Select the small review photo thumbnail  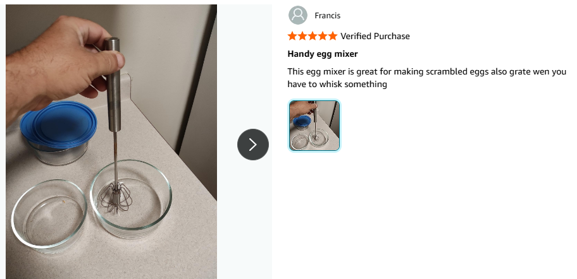[314, 125]
